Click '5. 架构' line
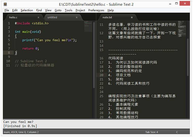 tap(116, 79)
